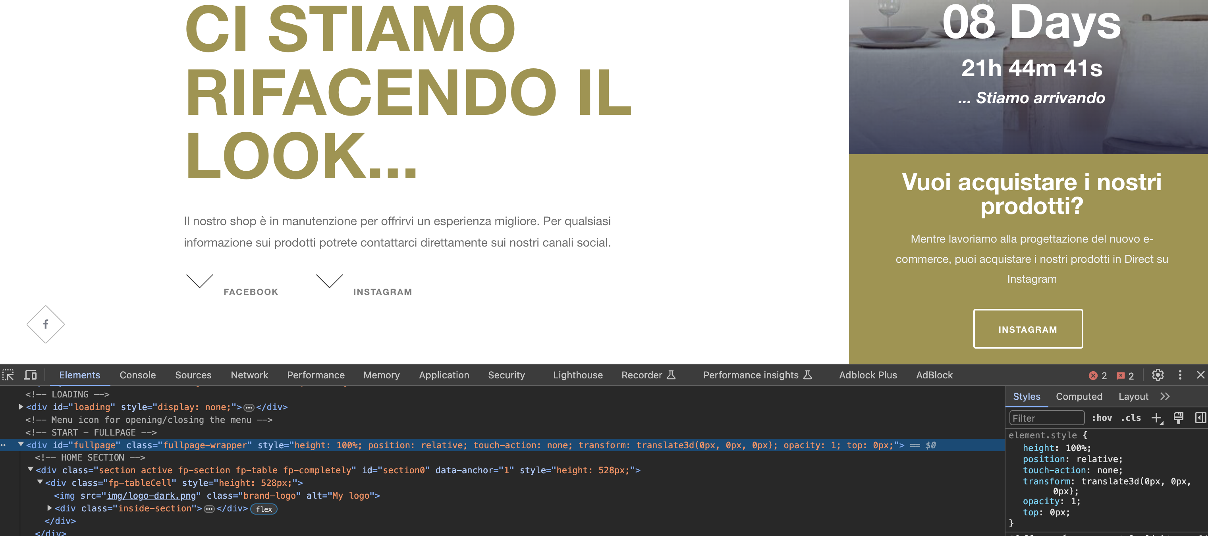Open the Network tab
This screenshot has height=536, width=1208.
249,375
